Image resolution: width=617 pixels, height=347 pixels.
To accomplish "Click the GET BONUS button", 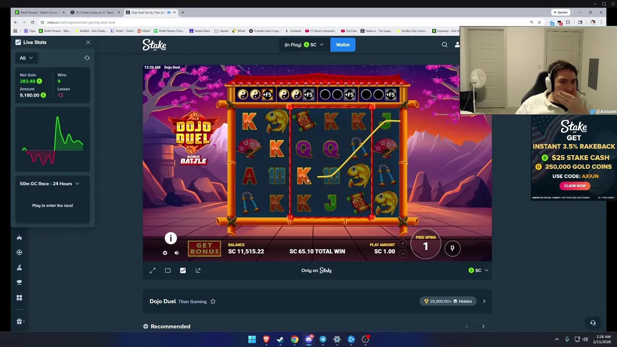I will [x=204, y=249].
